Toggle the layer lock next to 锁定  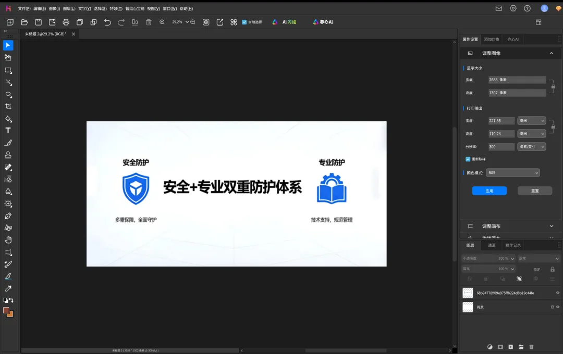[553, 269]
